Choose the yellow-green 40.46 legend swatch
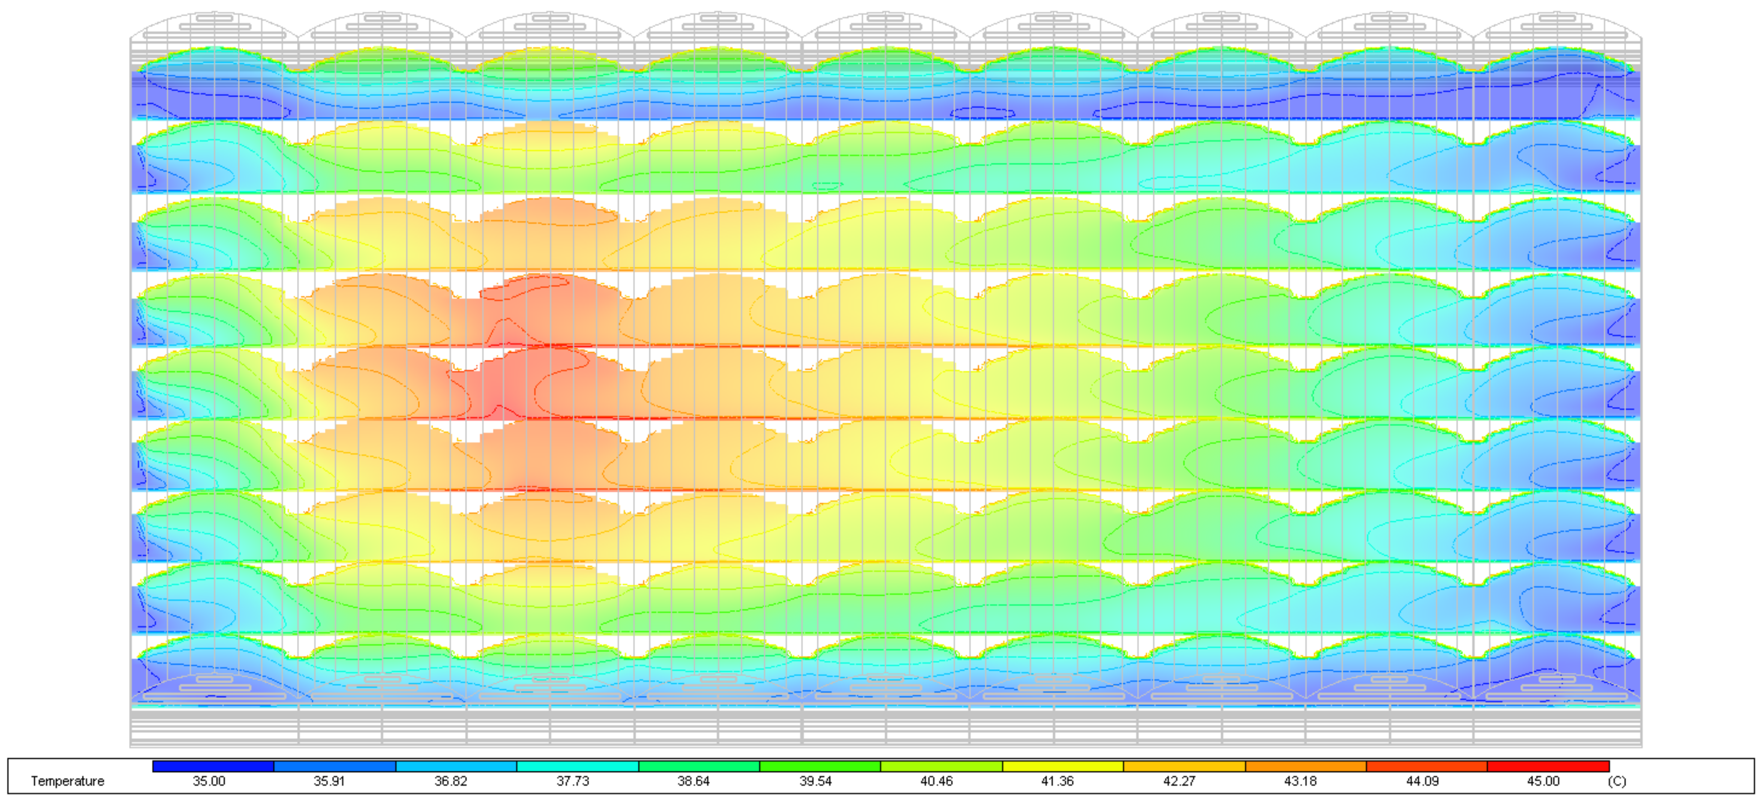 coord(941,766)
